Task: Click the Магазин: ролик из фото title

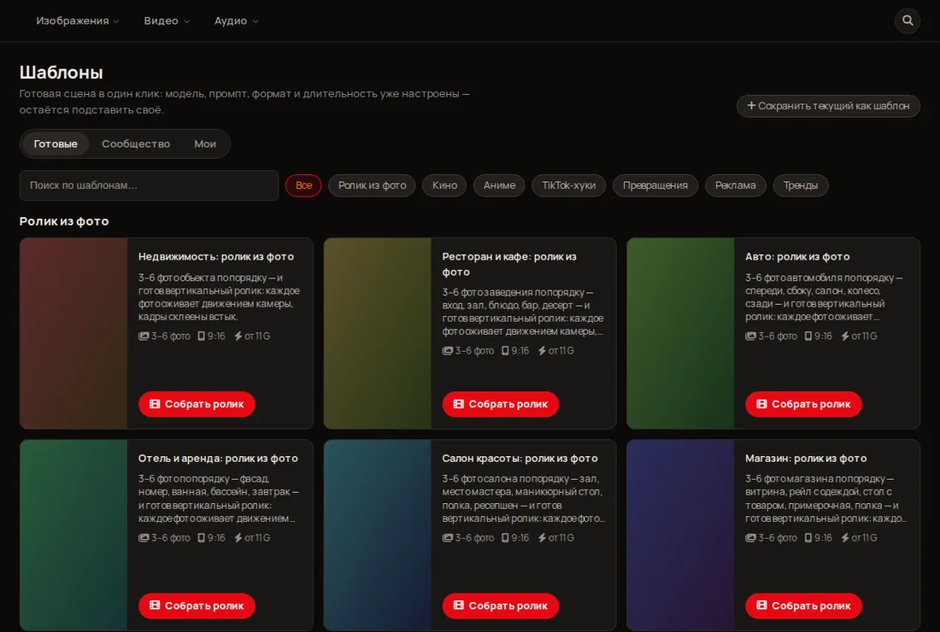Action: 806,459
